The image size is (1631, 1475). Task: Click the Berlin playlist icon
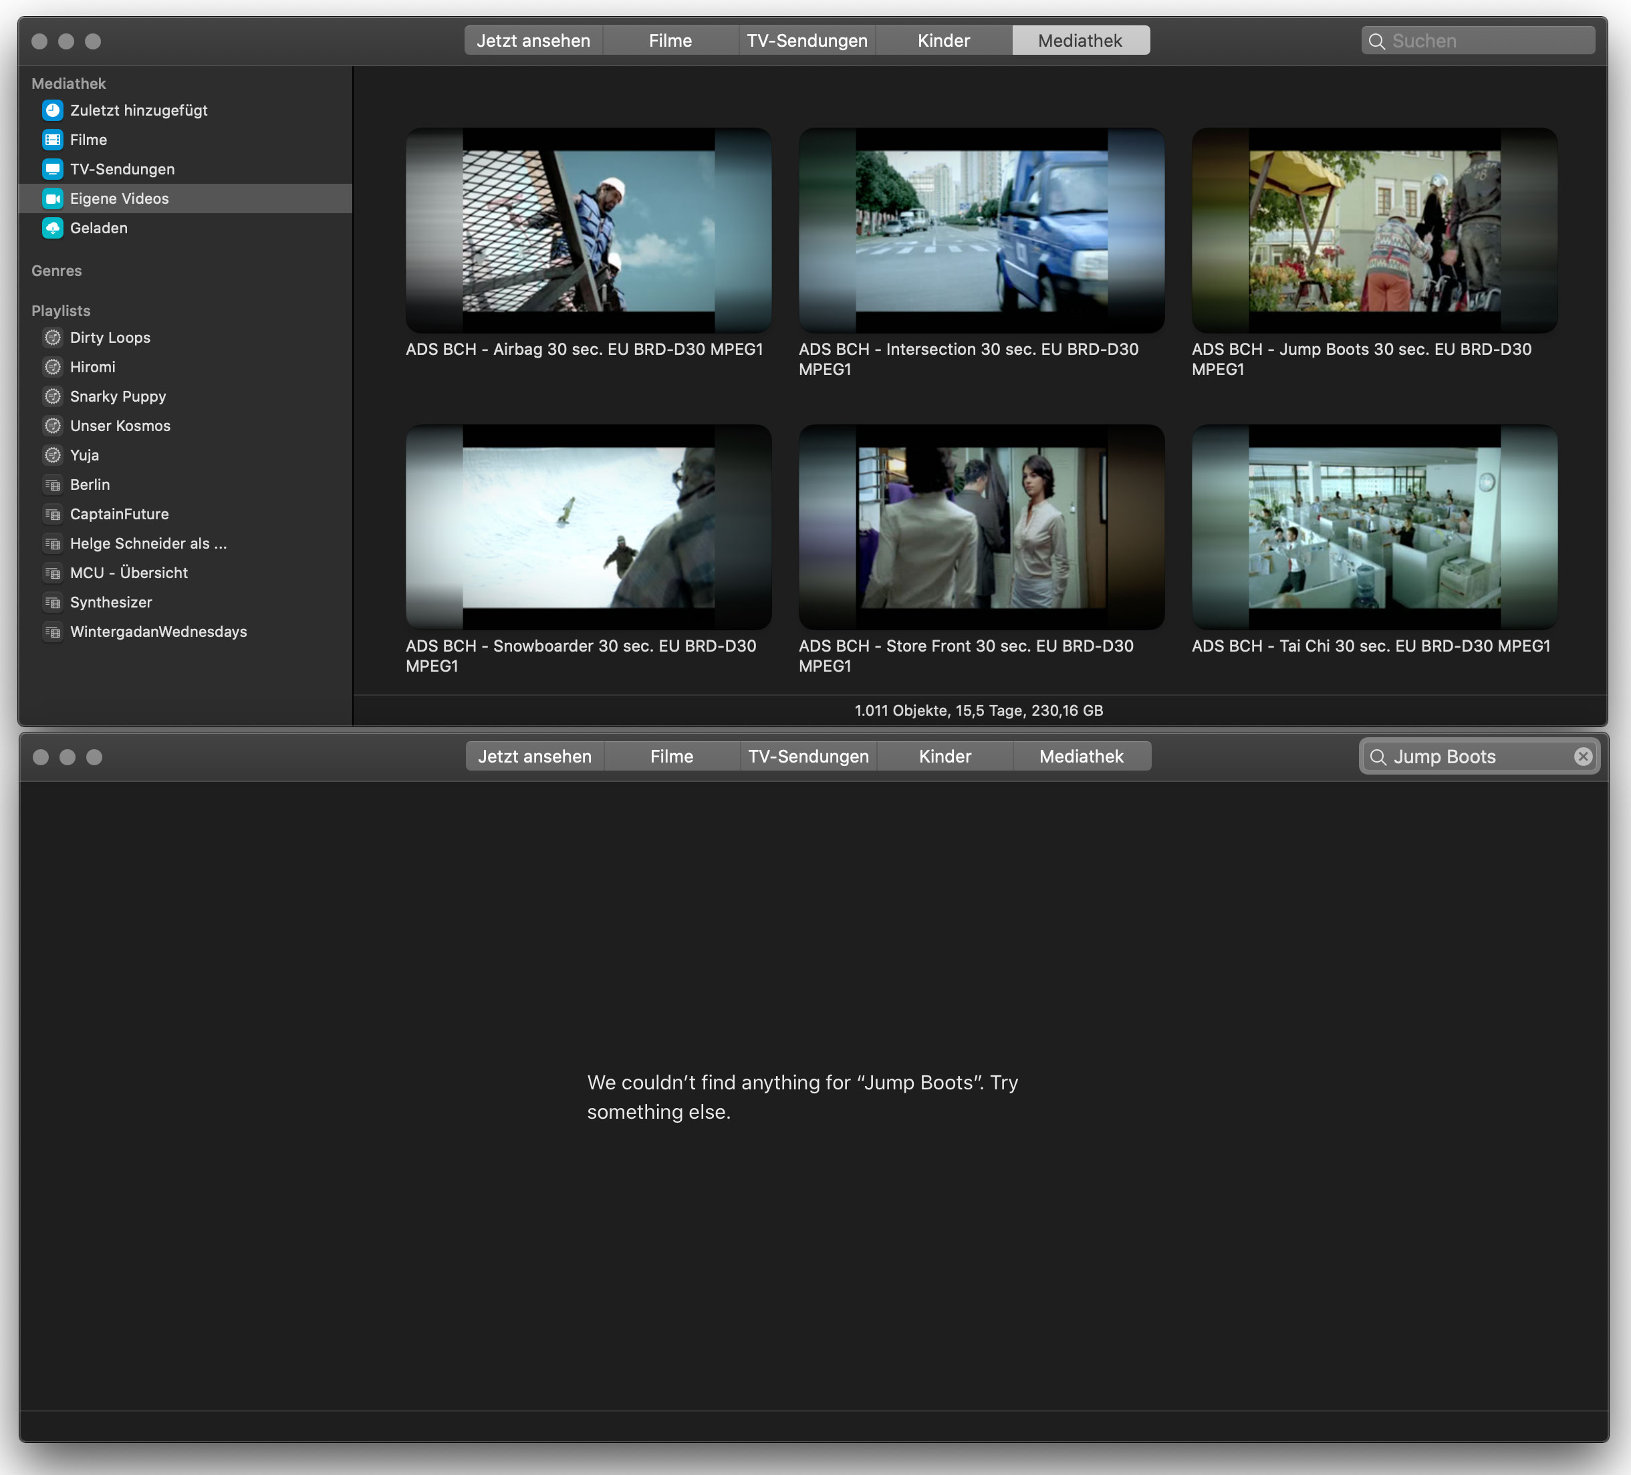pyautogui.click(x=53, y=485)
